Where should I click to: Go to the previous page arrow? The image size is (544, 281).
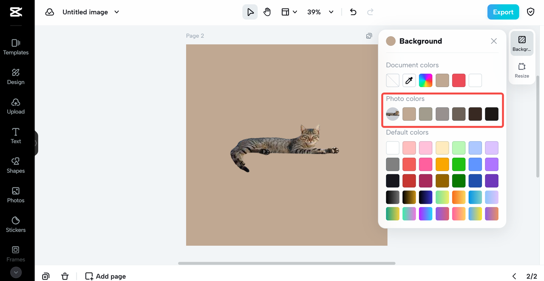point(514,276)
